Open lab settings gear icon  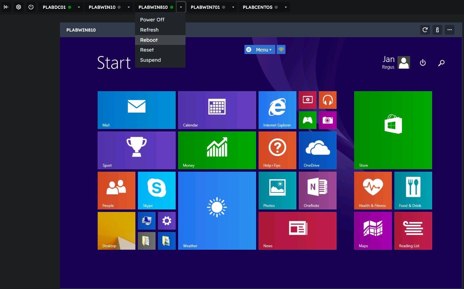click(19, 7)
